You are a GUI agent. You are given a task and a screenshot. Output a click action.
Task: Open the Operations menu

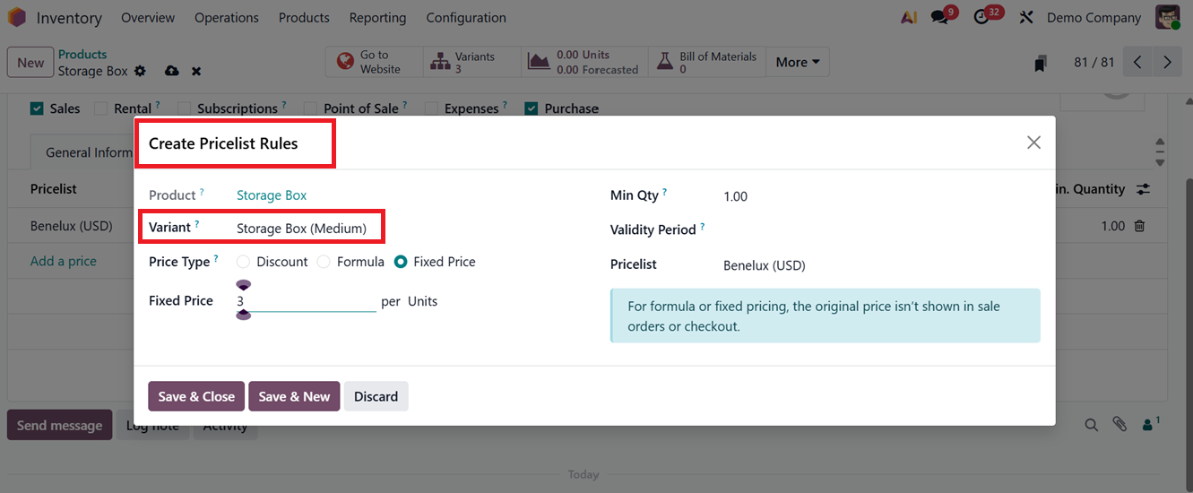pyautogui.click(x=226, y=17)
